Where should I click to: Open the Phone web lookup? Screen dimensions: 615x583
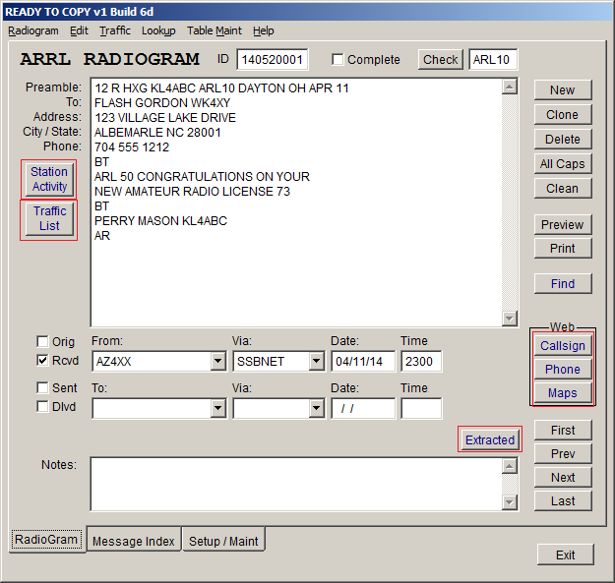click(x=563, y=369)
